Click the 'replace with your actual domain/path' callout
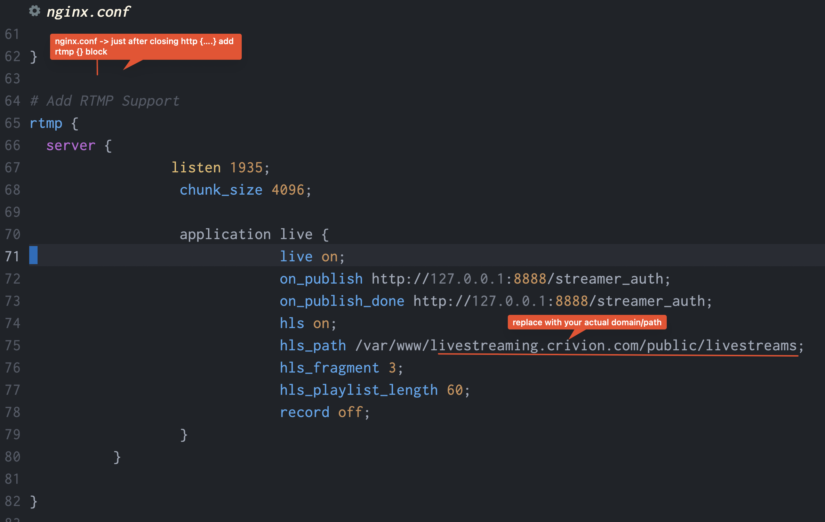The image size is (825, 522). pos(587,323)
